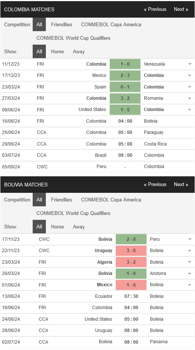Show only Home matches for Colombia
Image resolution: width=195 pixels, height=350 pixels.
click(57, 51)
